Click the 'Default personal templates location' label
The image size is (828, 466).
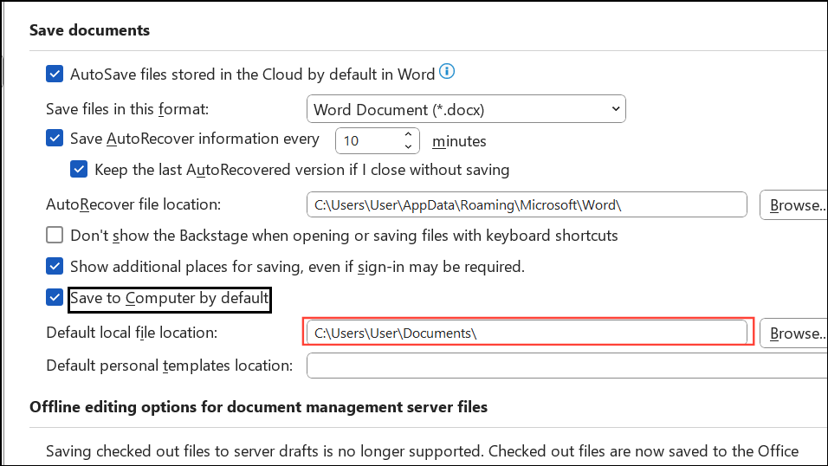[x=170, y=365]
